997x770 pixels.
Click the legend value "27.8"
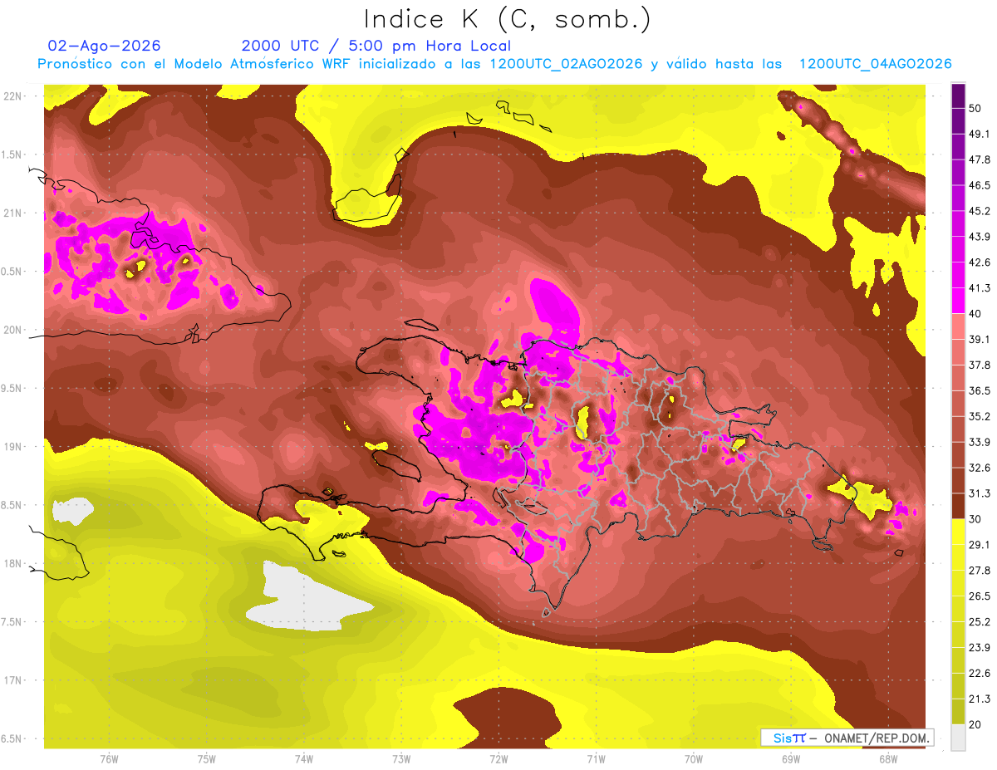click(x=979, y=570)
